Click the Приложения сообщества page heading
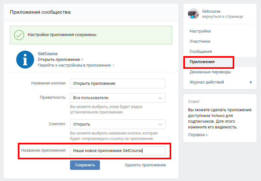This screenshot has width=261, height=181. pos(40,12)
